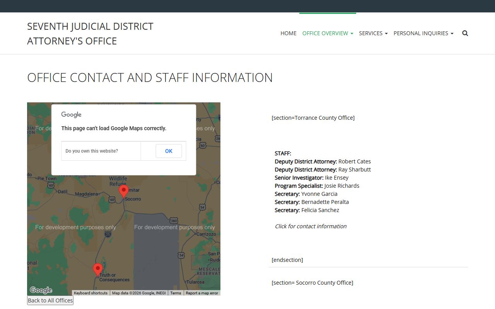Click Program Specialist 'Josie Richards' line

317,186
